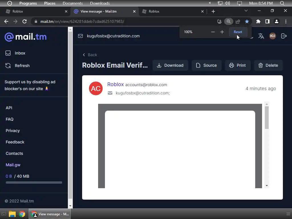Viewport: 292px width, 219px height.
Task: Copy address kugufosbx@cutradition.com in header
Action: 113,36
